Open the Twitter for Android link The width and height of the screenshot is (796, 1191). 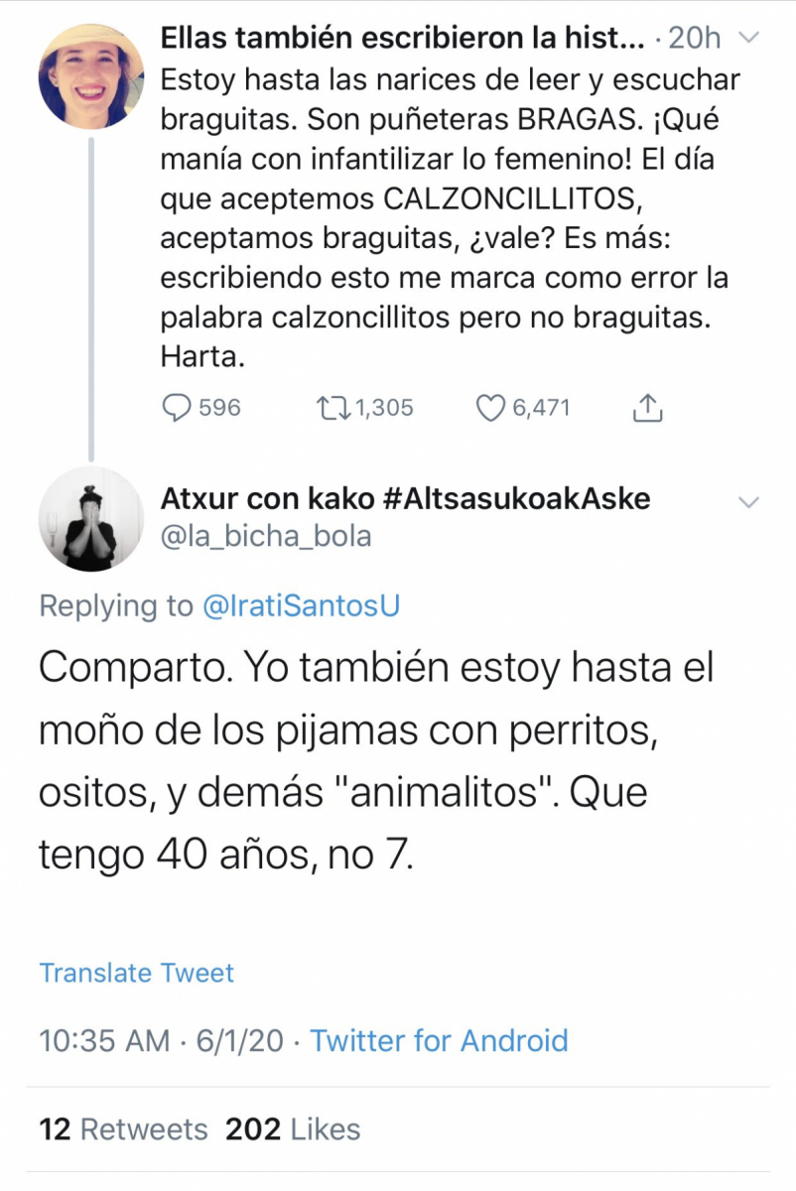pos(439,1040)
